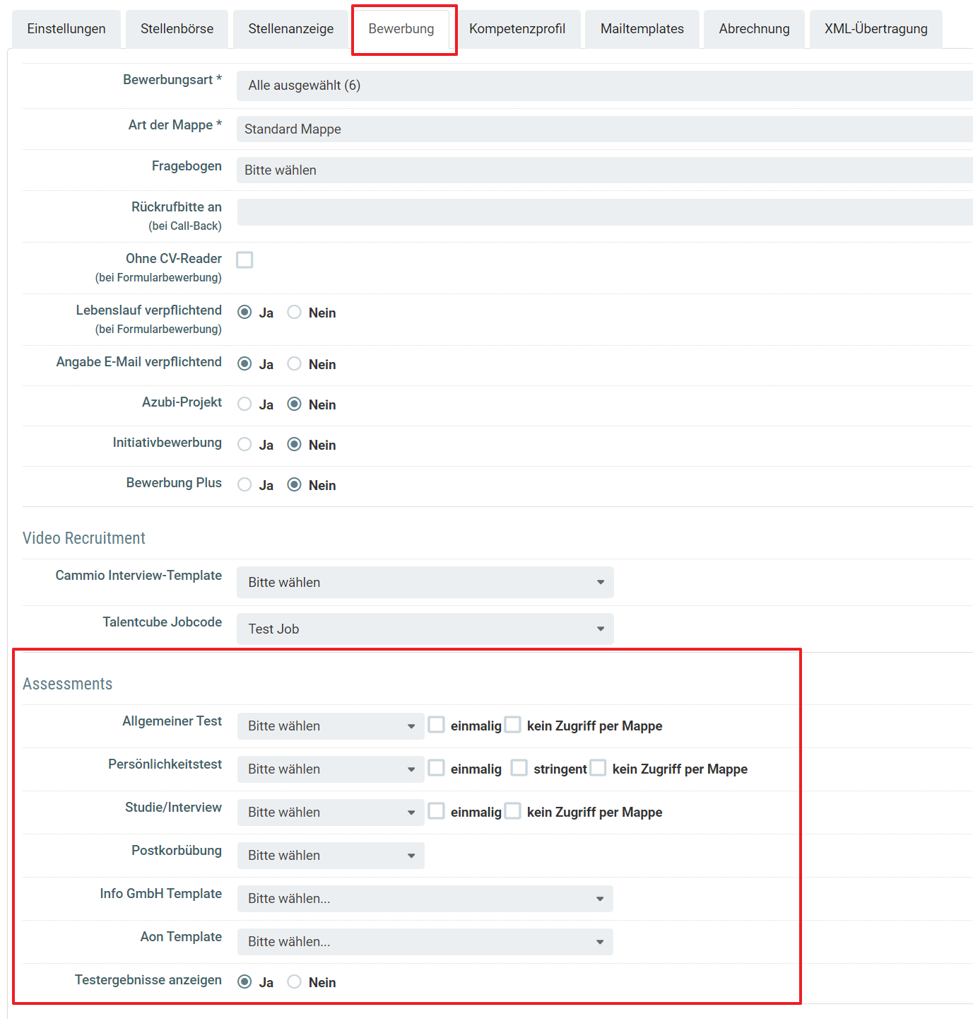
Task: Select the Bewerbung tab
Action: click(x=401, y=29)
